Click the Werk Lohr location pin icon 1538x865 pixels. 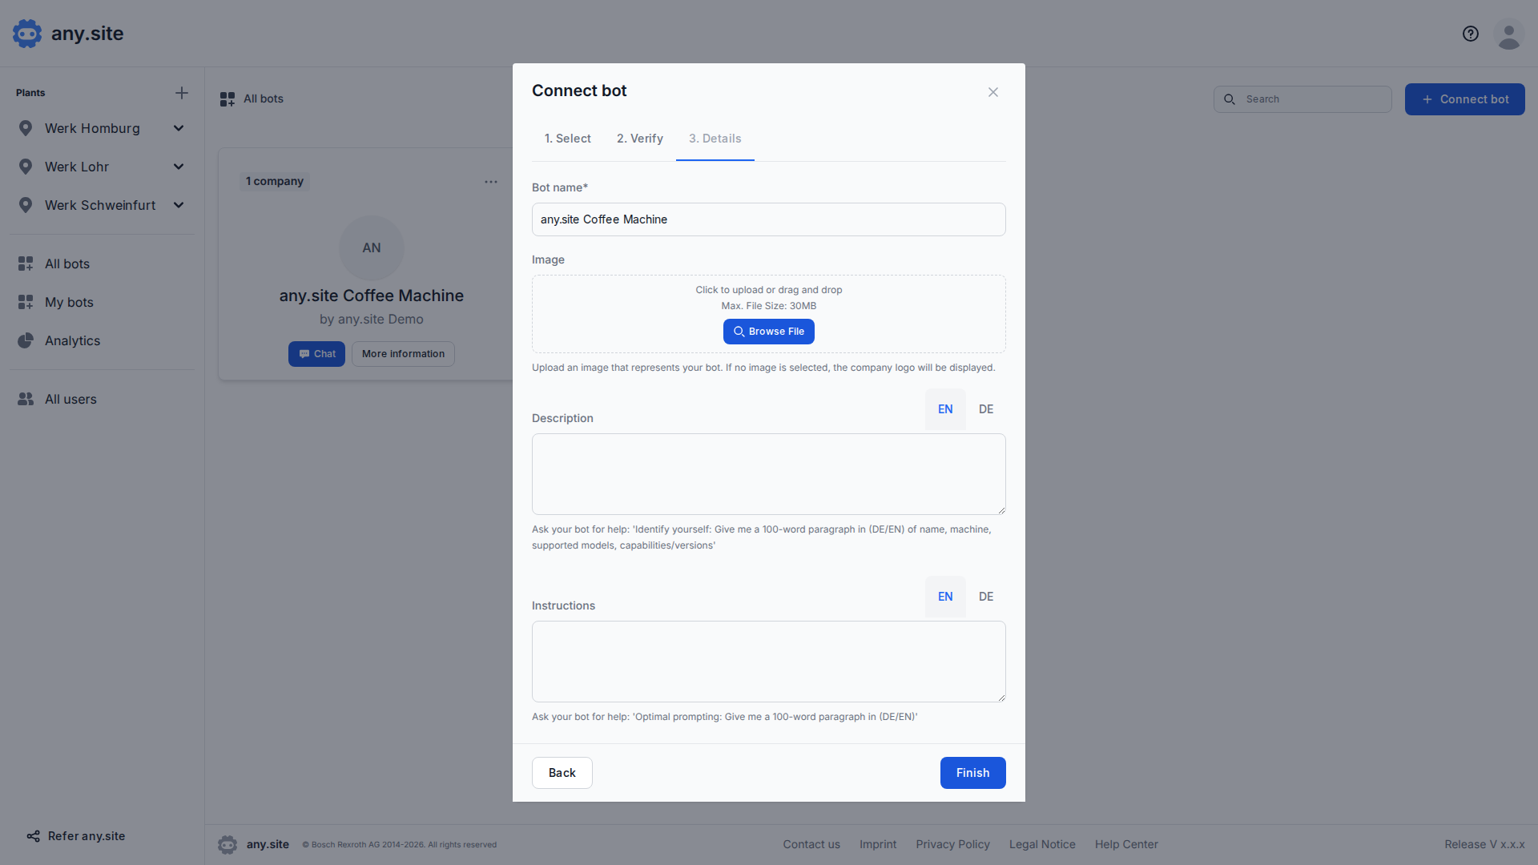(26, 167)
